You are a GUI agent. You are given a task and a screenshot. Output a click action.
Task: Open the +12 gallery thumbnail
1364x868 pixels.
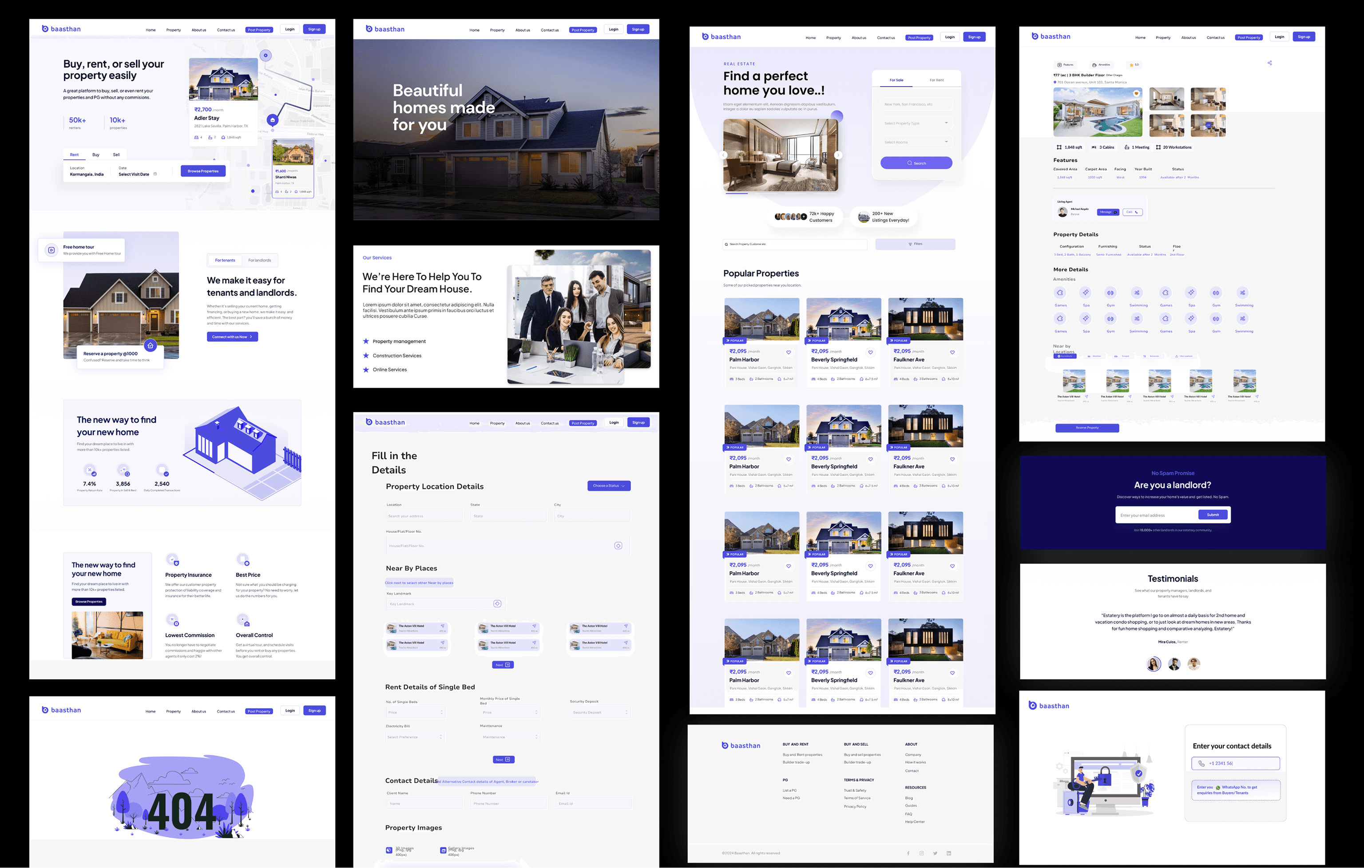tap(1208, 126)
